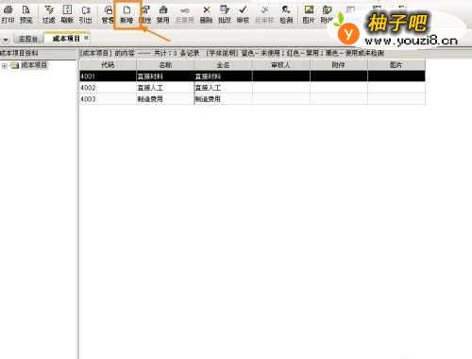Delete record with the X icon
Viewport: 472px width, 359px height.
point(207,14)
